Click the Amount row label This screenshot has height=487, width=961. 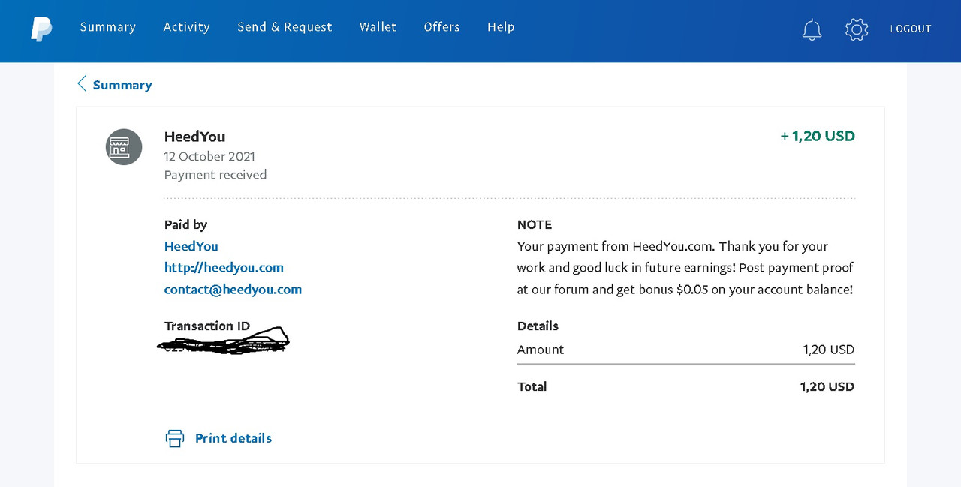point(541,350)
